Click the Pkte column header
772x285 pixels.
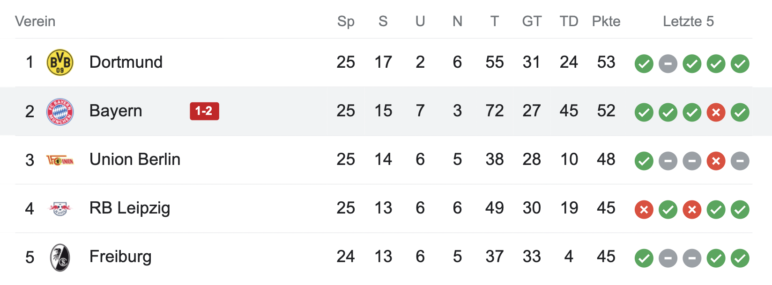(x=606, y=21)
